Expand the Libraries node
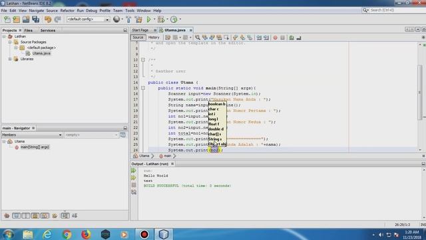Image resolution: width=426 pixels, height=240 pixels. [x=10, y=59]
